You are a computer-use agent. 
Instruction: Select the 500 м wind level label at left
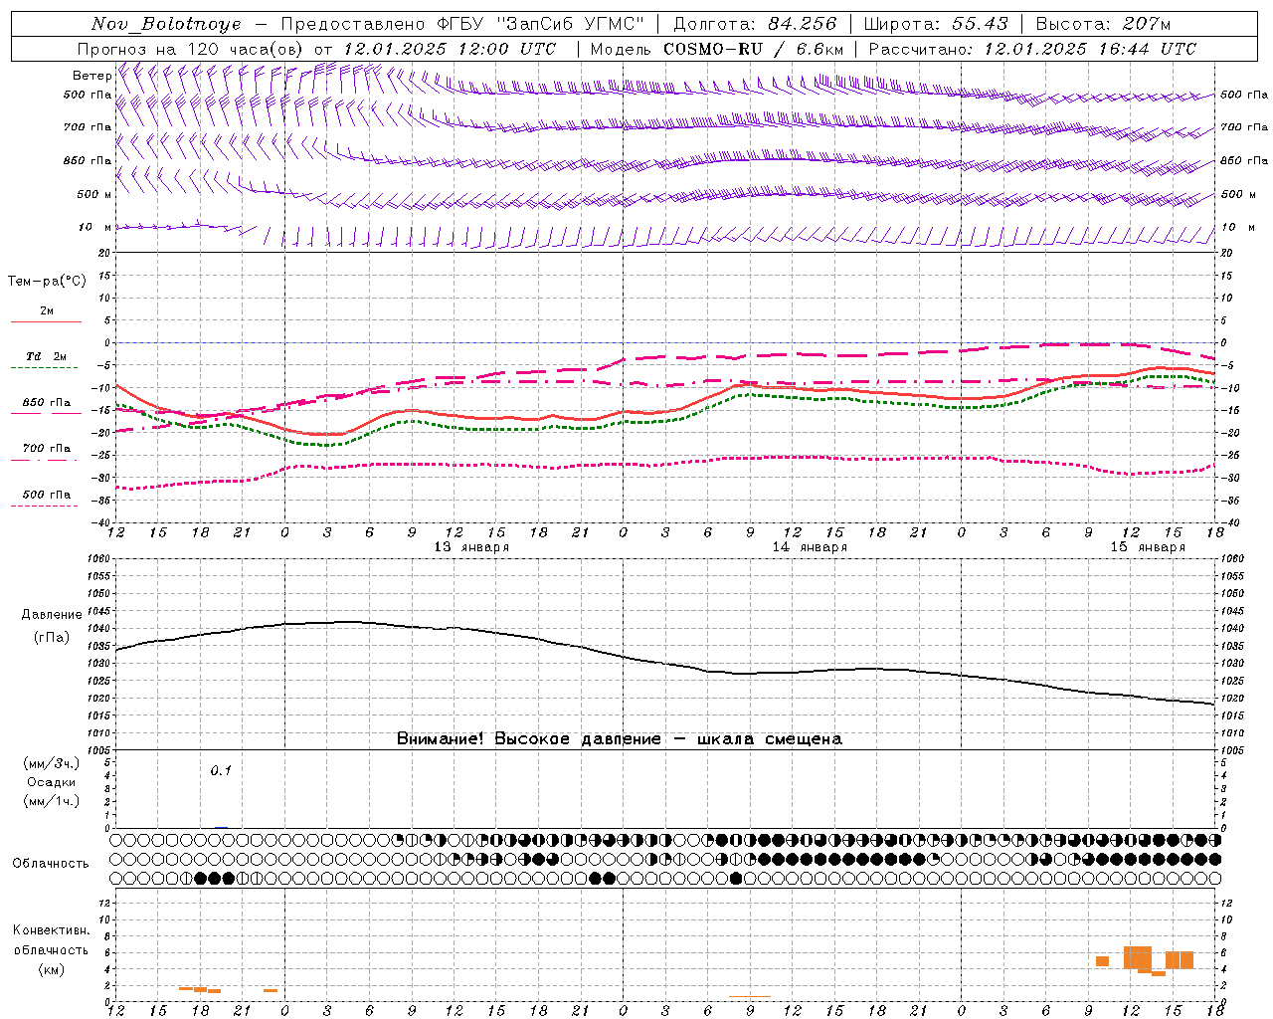94,194
